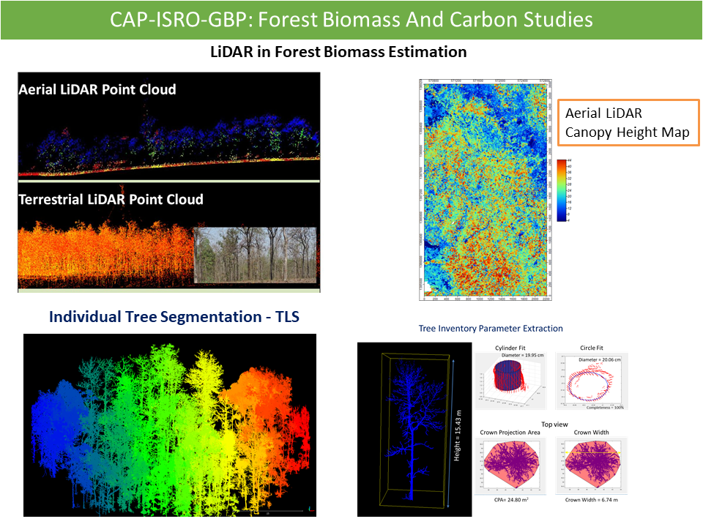Click the 'Terrestrial LiDAR Point Cloud' label
This screenshot has height=527, width=703.
click(x=111, y=199)
